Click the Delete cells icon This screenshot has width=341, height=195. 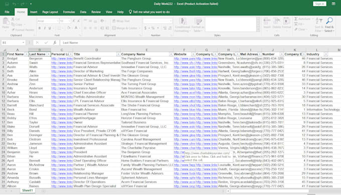tap(277, 21)
